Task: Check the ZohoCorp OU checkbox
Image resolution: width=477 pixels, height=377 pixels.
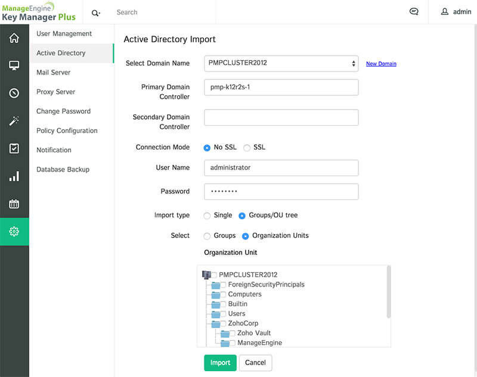Action: click(x=223, y=323)
